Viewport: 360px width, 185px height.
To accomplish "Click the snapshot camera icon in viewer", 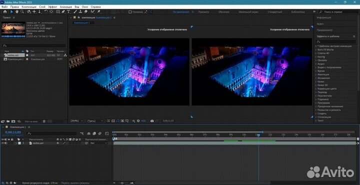I will (x=152, y=121).
